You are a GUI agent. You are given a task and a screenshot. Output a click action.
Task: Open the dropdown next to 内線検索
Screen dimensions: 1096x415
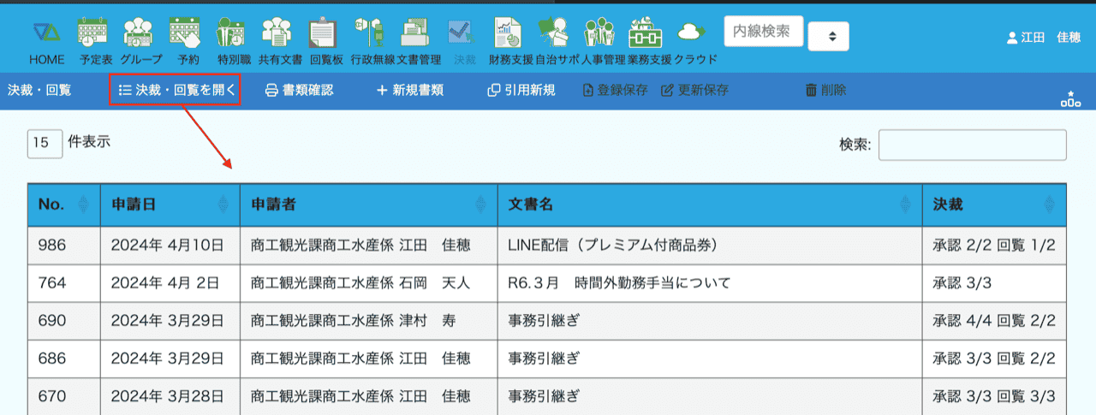pyautogui.click(x=828, y=37)
